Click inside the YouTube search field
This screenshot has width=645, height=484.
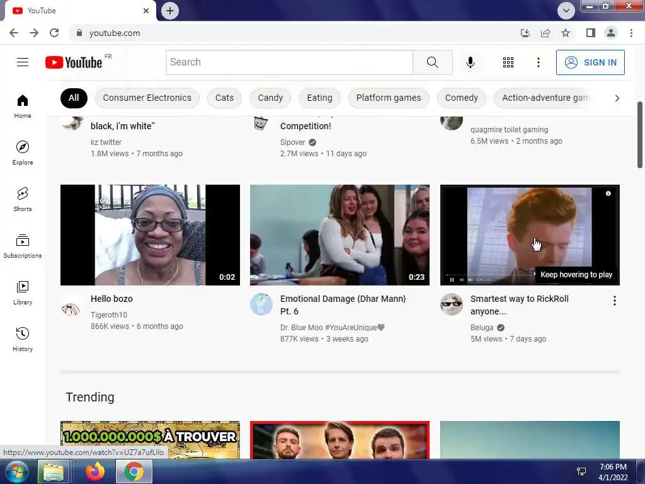pos(289,62)
